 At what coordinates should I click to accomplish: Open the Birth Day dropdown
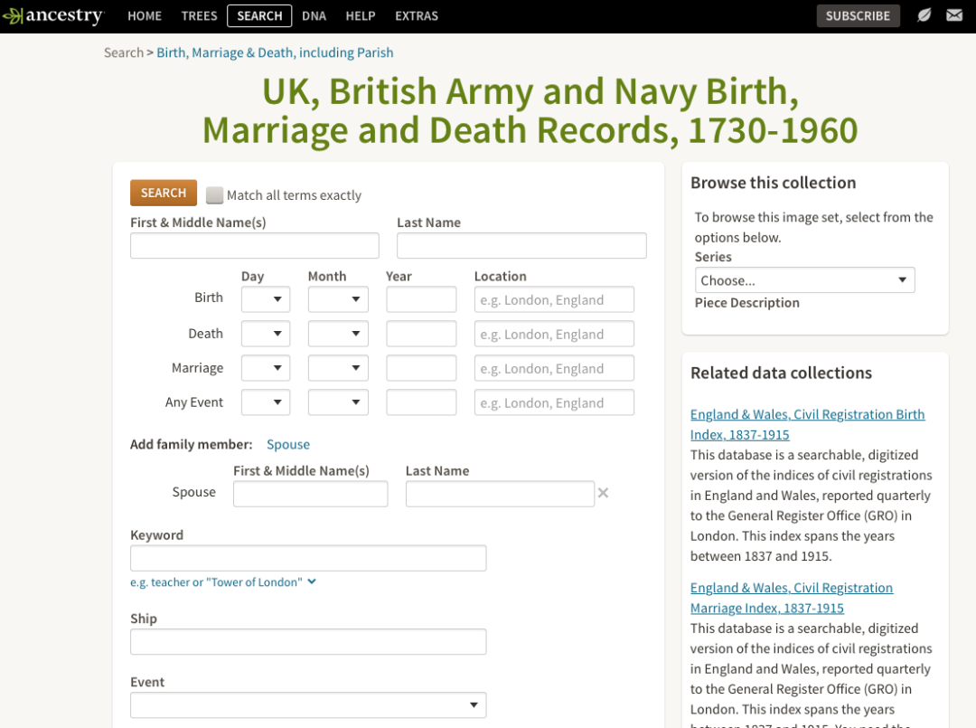266,300
